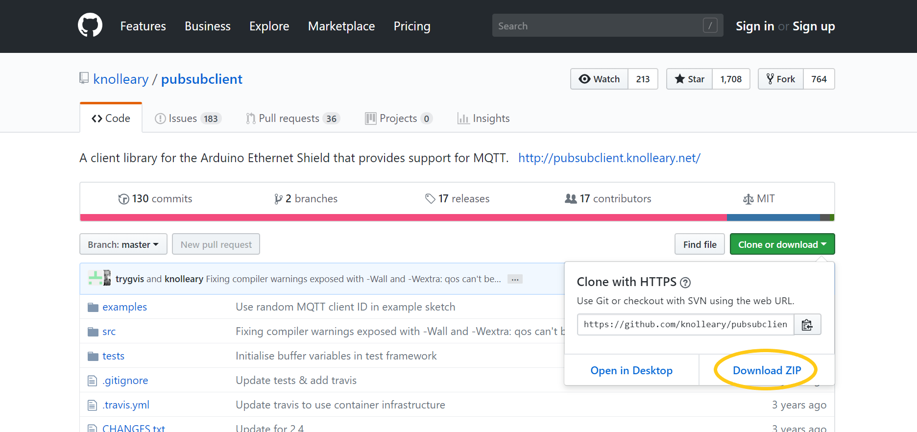Screen dimensions: 917x432
Task: View the 764 forks count
Action: click(819, 79)
